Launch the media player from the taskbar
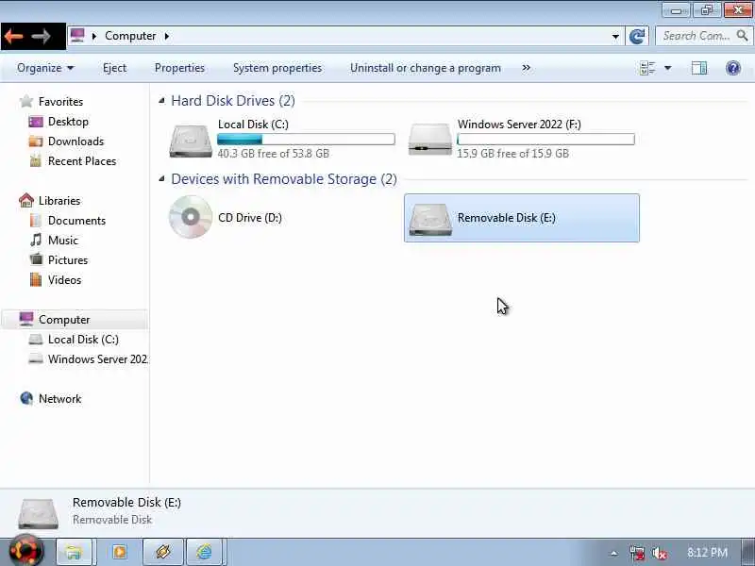This screenshot has height=566, width=755. tap(120, 552)
